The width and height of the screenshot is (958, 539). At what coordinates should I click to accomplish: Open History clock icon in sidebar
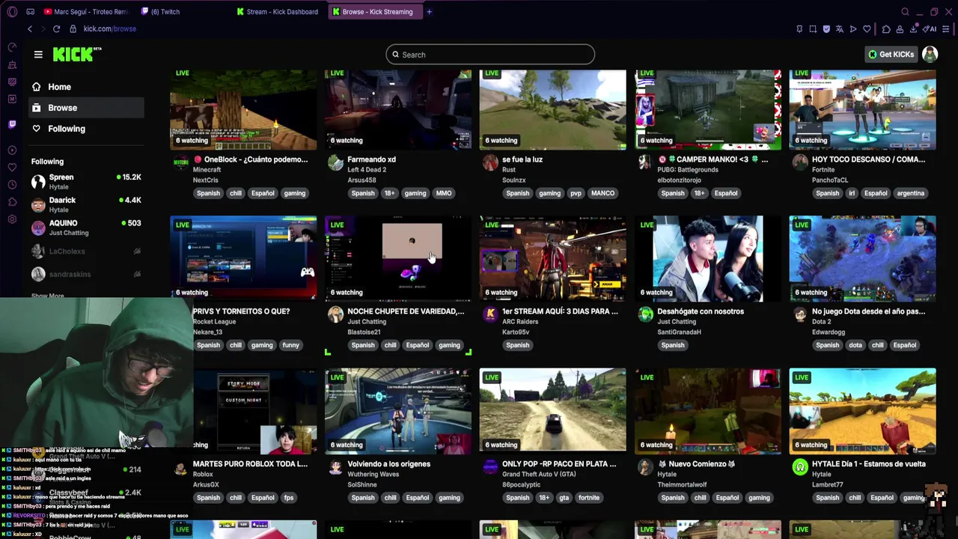click(x=12, y=185)
